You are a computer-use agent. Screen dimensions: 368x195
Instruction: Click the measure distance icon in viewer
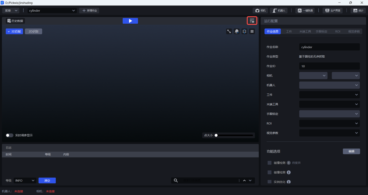229,32
